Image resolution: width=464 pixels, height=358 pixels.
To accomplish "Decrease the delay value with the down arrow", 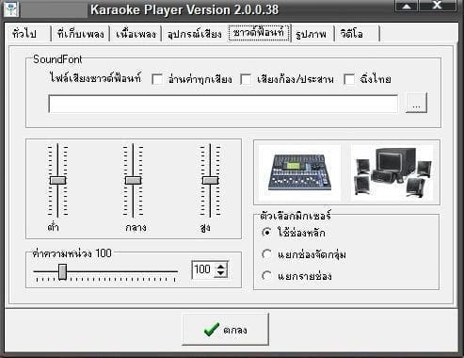I will 221,274.
